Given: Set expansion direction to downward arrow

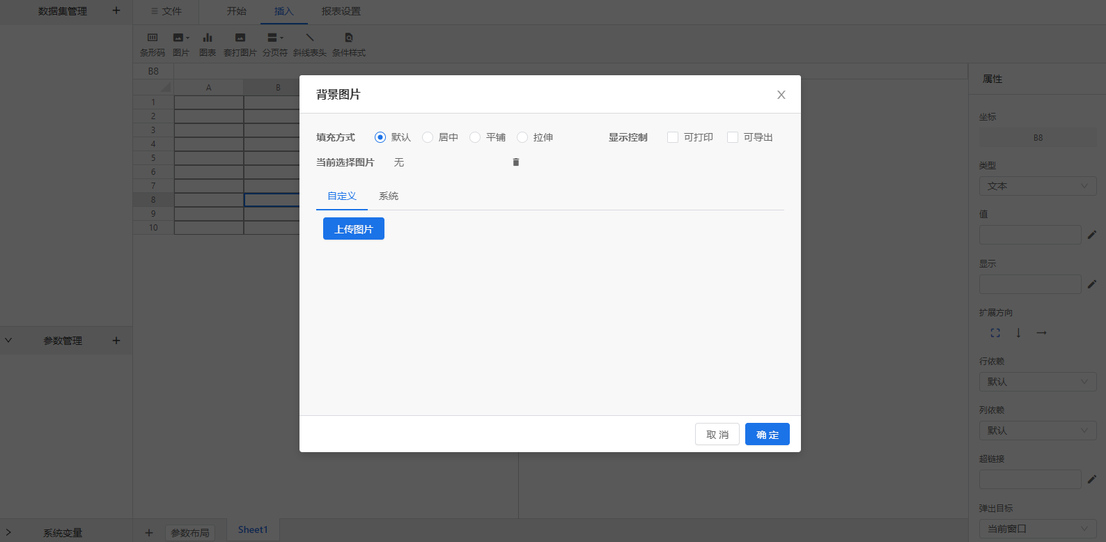Looking at the screenshot, I should coord(1018,333).
